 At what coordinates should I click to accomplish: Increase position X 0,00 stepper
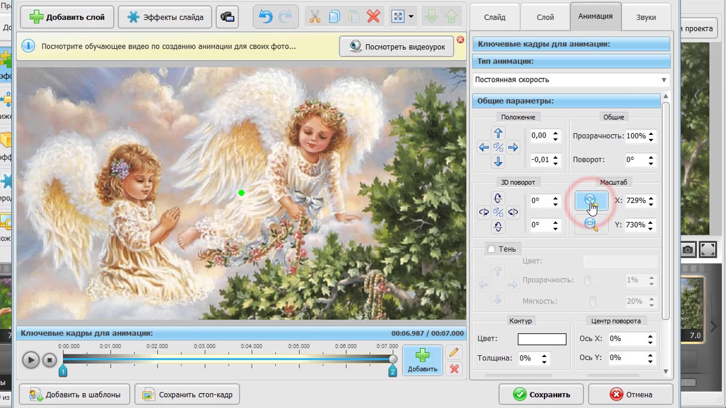(x=555, y=133)
